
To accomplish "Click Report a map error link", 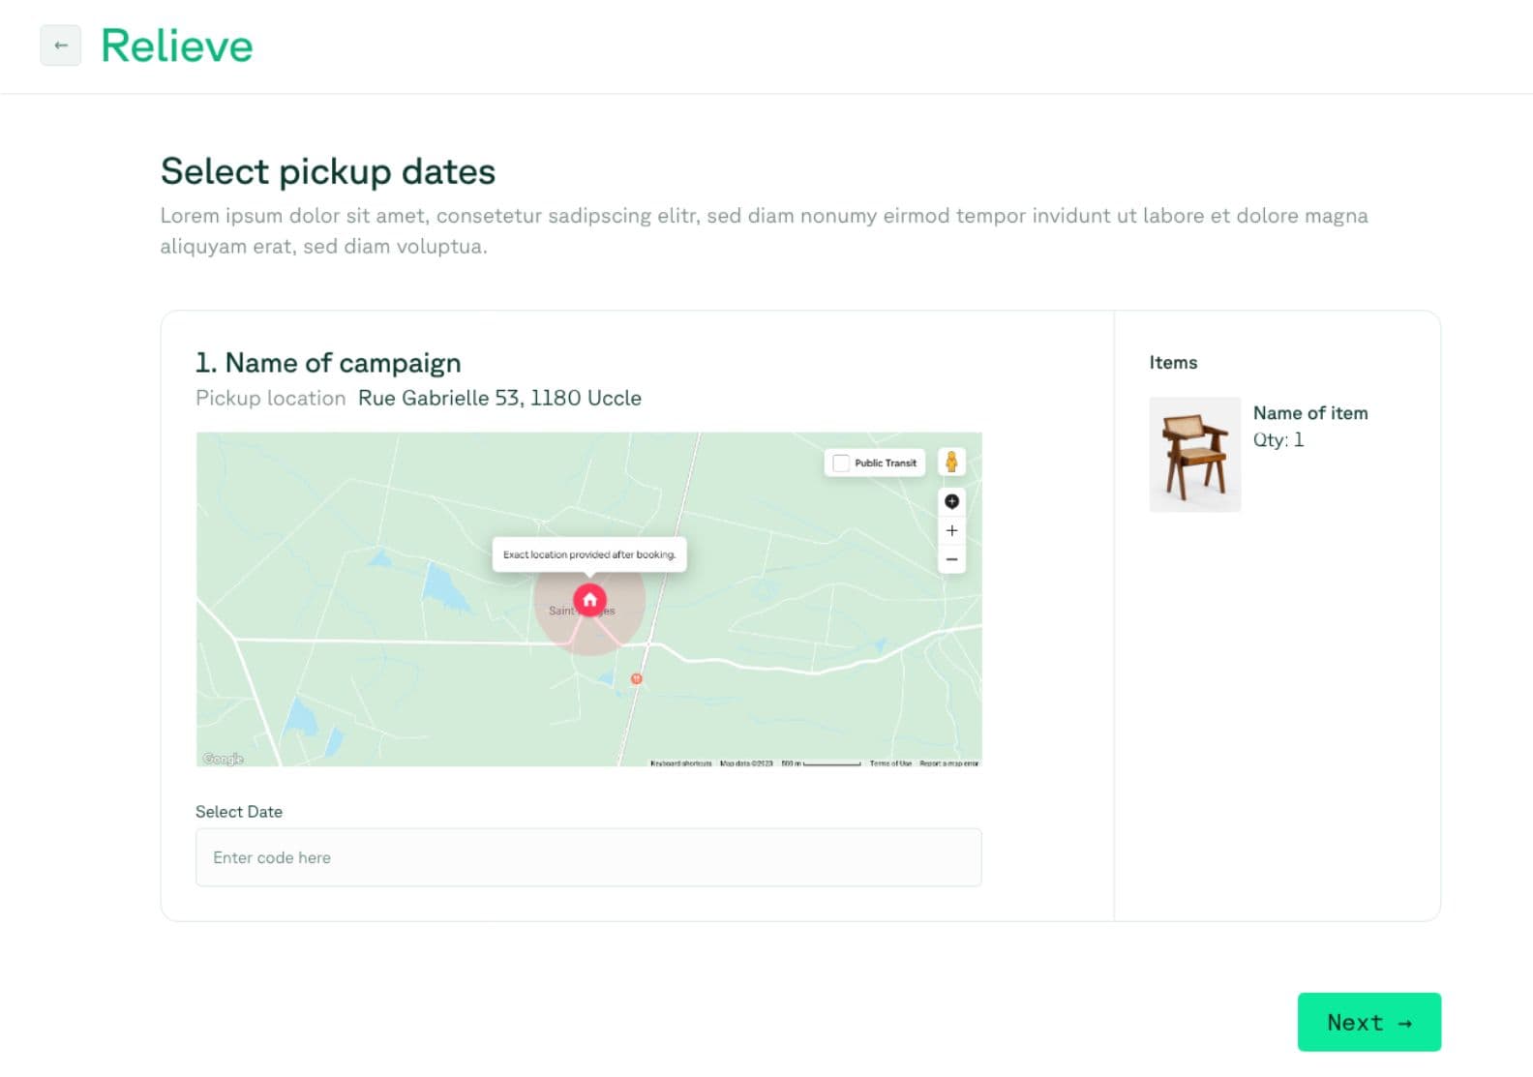I will 948,763.
